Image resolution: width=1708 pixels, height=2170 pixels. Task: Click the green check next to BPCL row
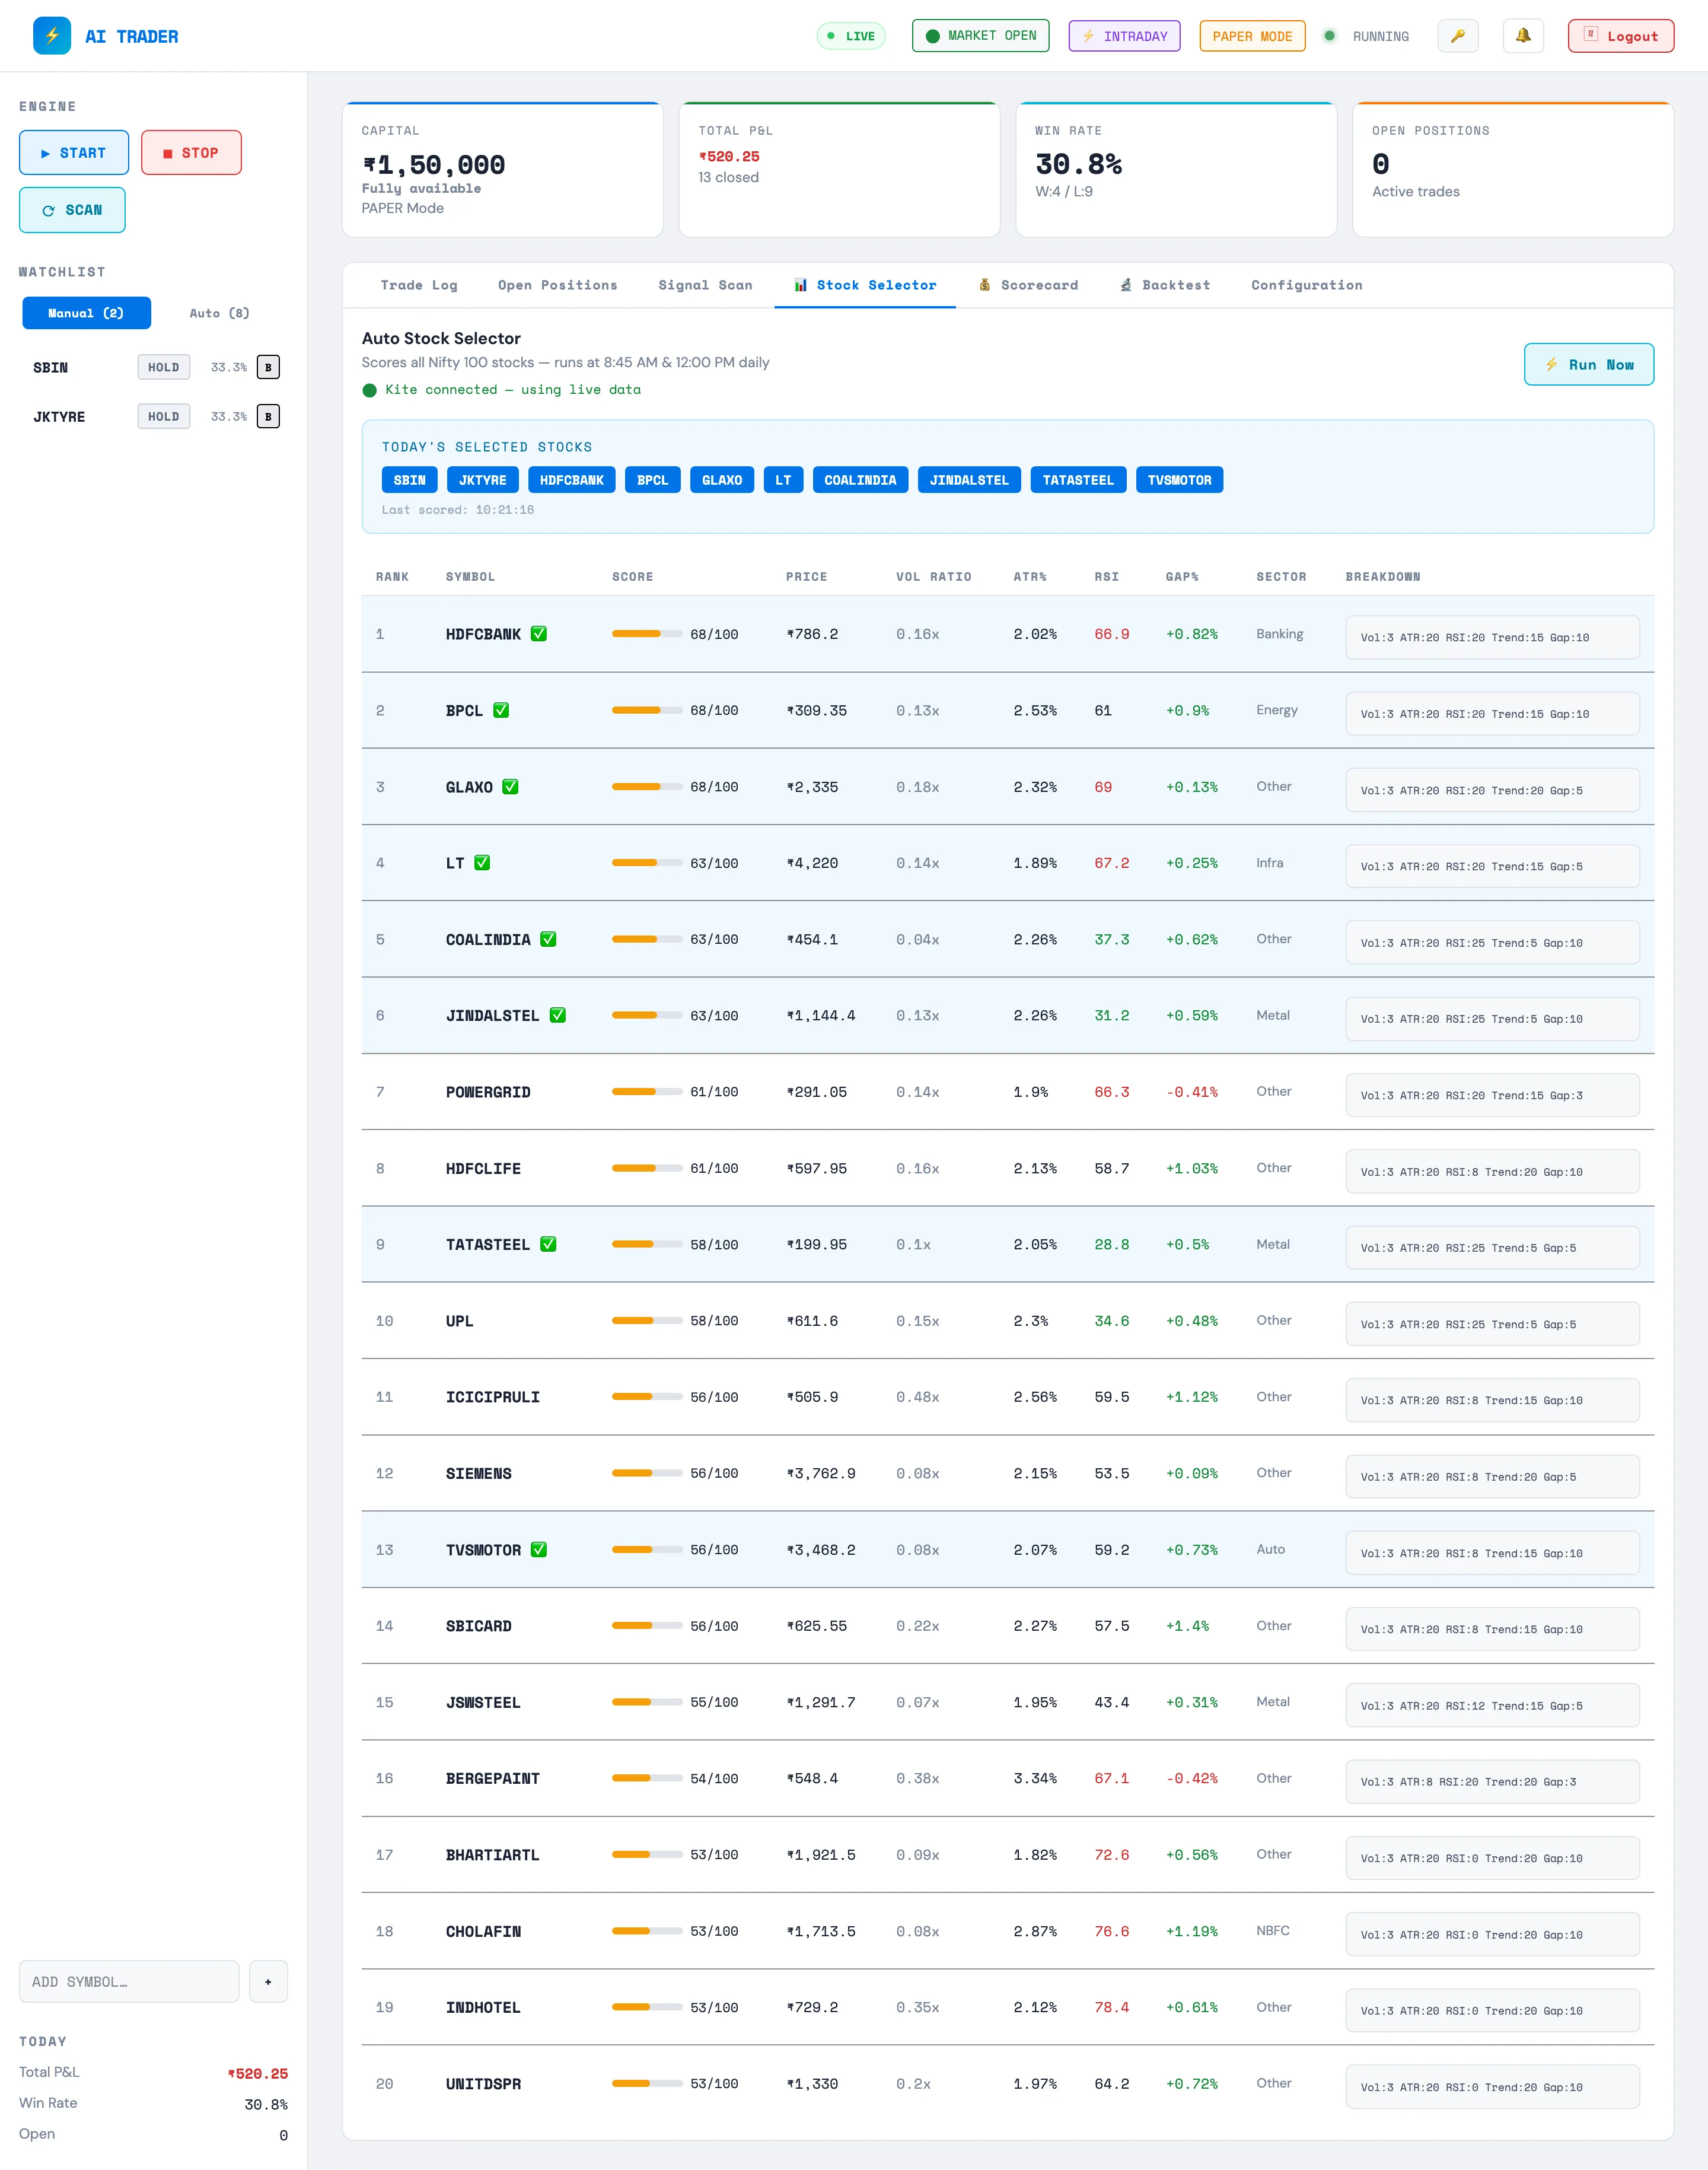501,710
